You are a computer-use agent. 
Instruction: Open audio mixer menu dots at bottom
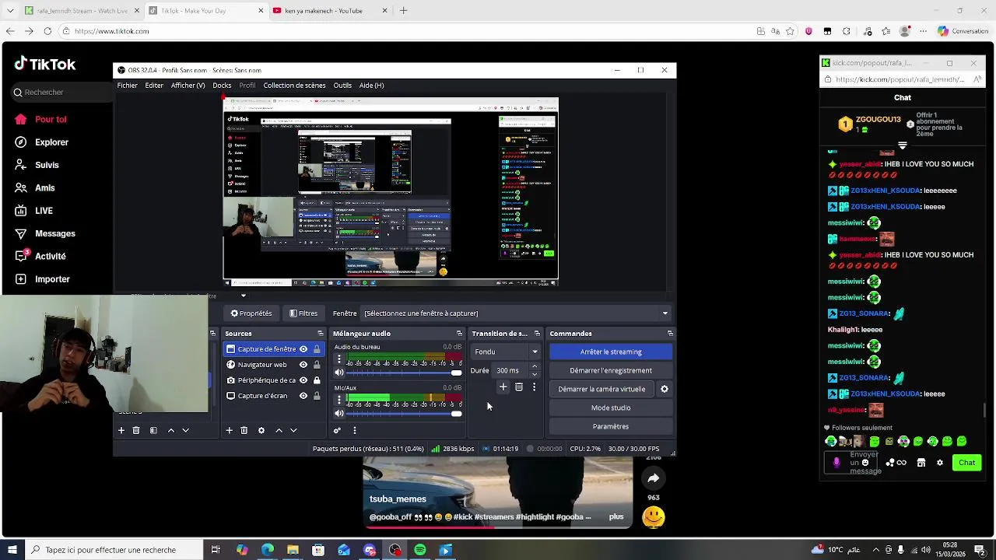(x=355, y=430)
